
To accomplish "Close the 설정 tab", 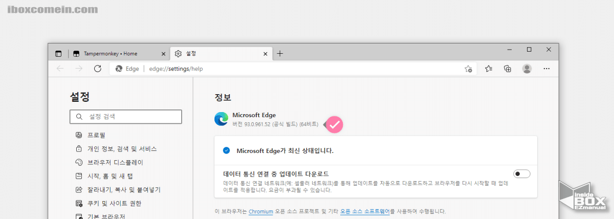I will point(266,53).
